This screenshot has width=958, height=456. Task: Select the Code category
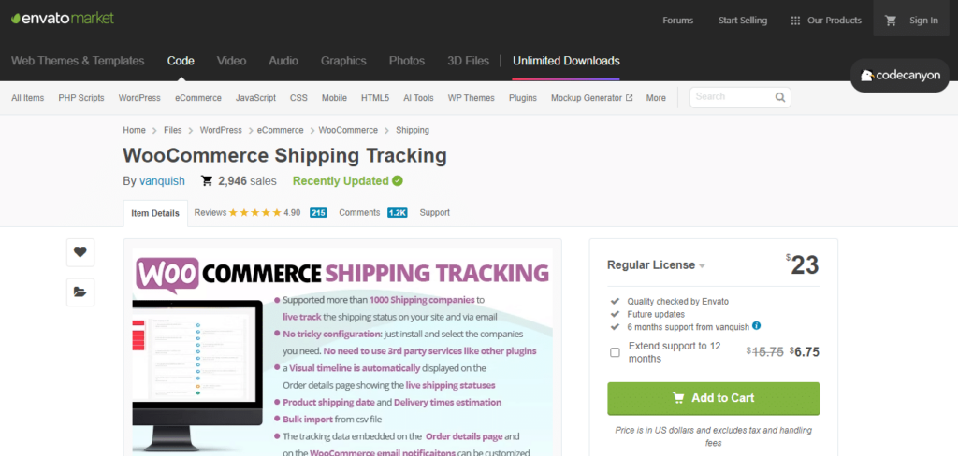[181, 61]
